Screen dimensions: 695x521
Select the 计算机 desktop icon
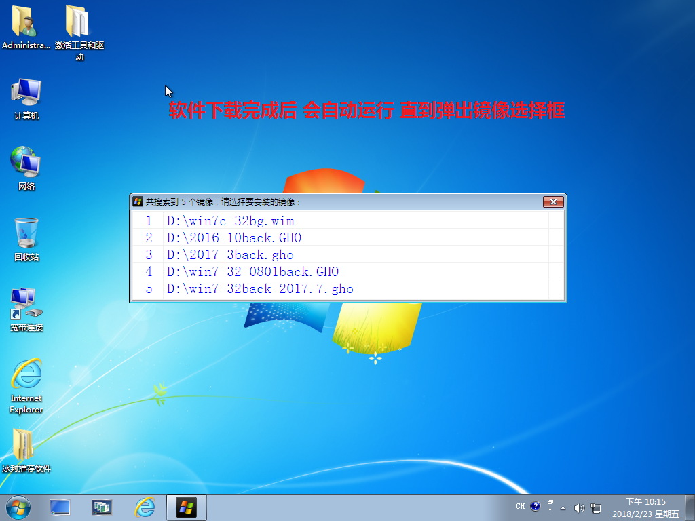[26, 99]
